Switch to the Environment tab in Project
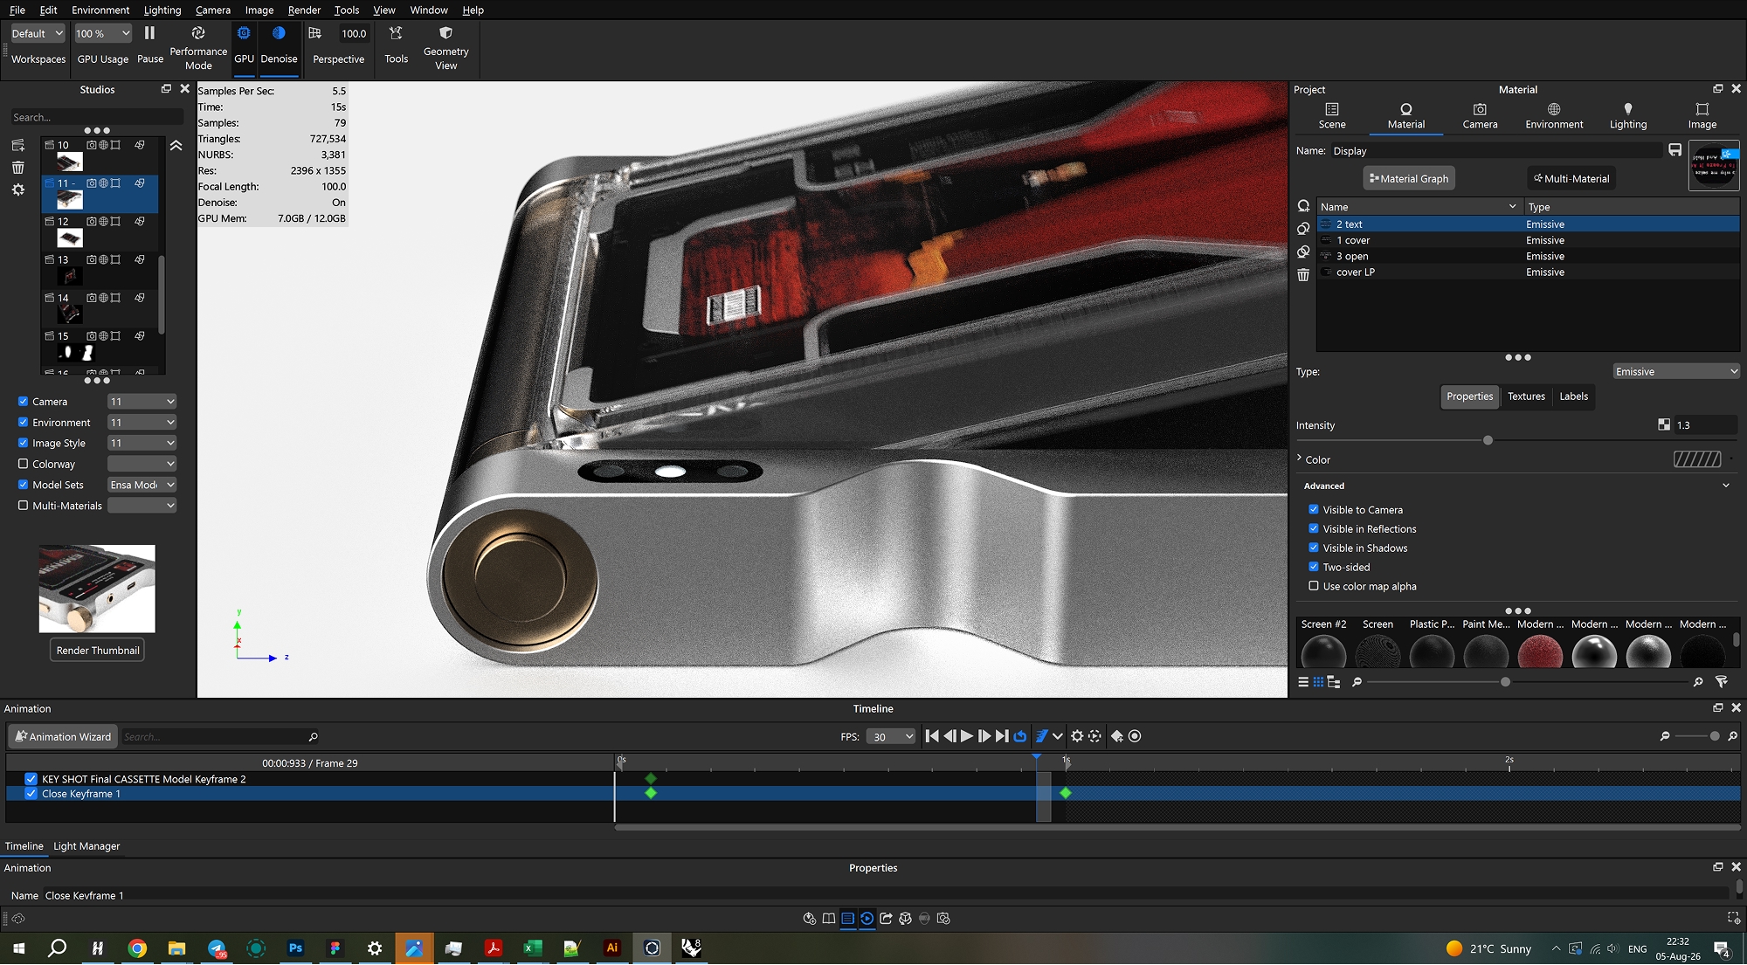This screenshot has width=1747, height=965. 1554,116
